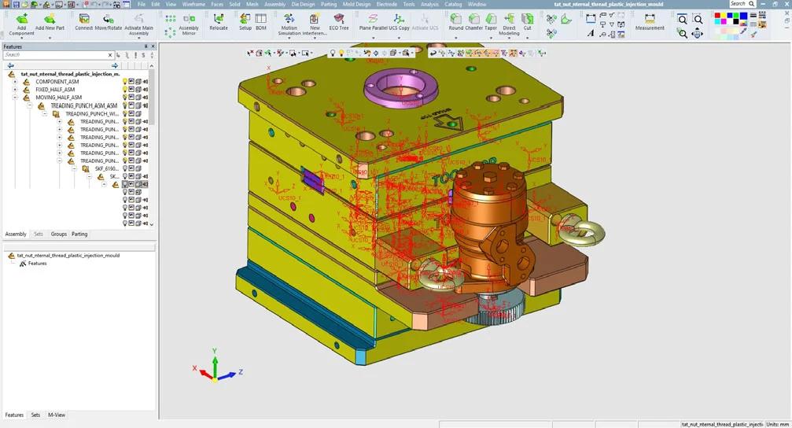Viewport: 792px width, 428px height.
Task: Click the Save icon in title bar
Action: (17, 4)
